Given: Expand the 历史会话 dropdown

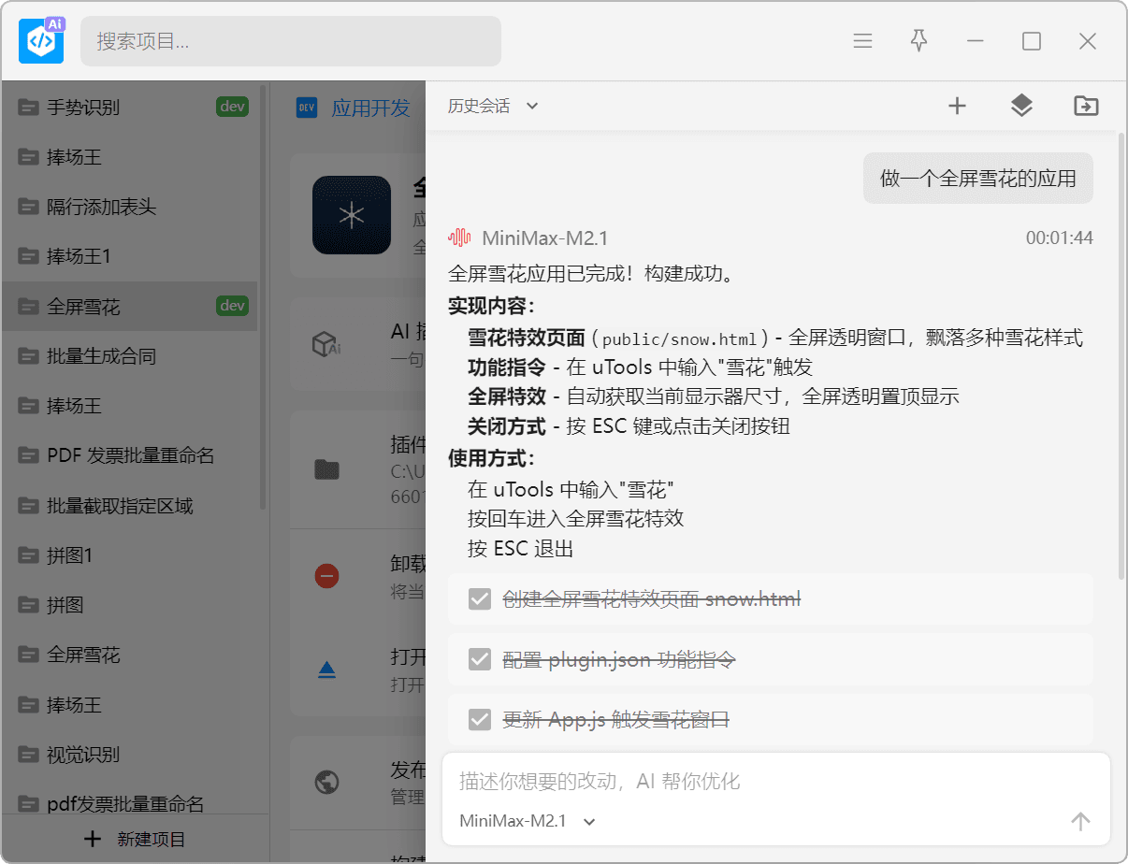Looking at the screenshot, I should [493, 106].
